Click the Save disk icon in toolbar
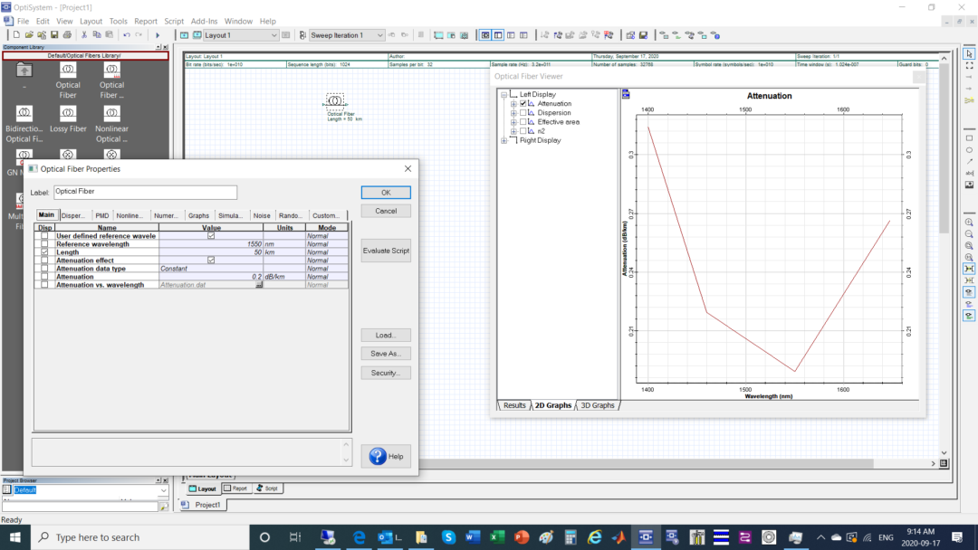Image resolution: width=978 pixels, height=550 pixels. pos(54,35)
